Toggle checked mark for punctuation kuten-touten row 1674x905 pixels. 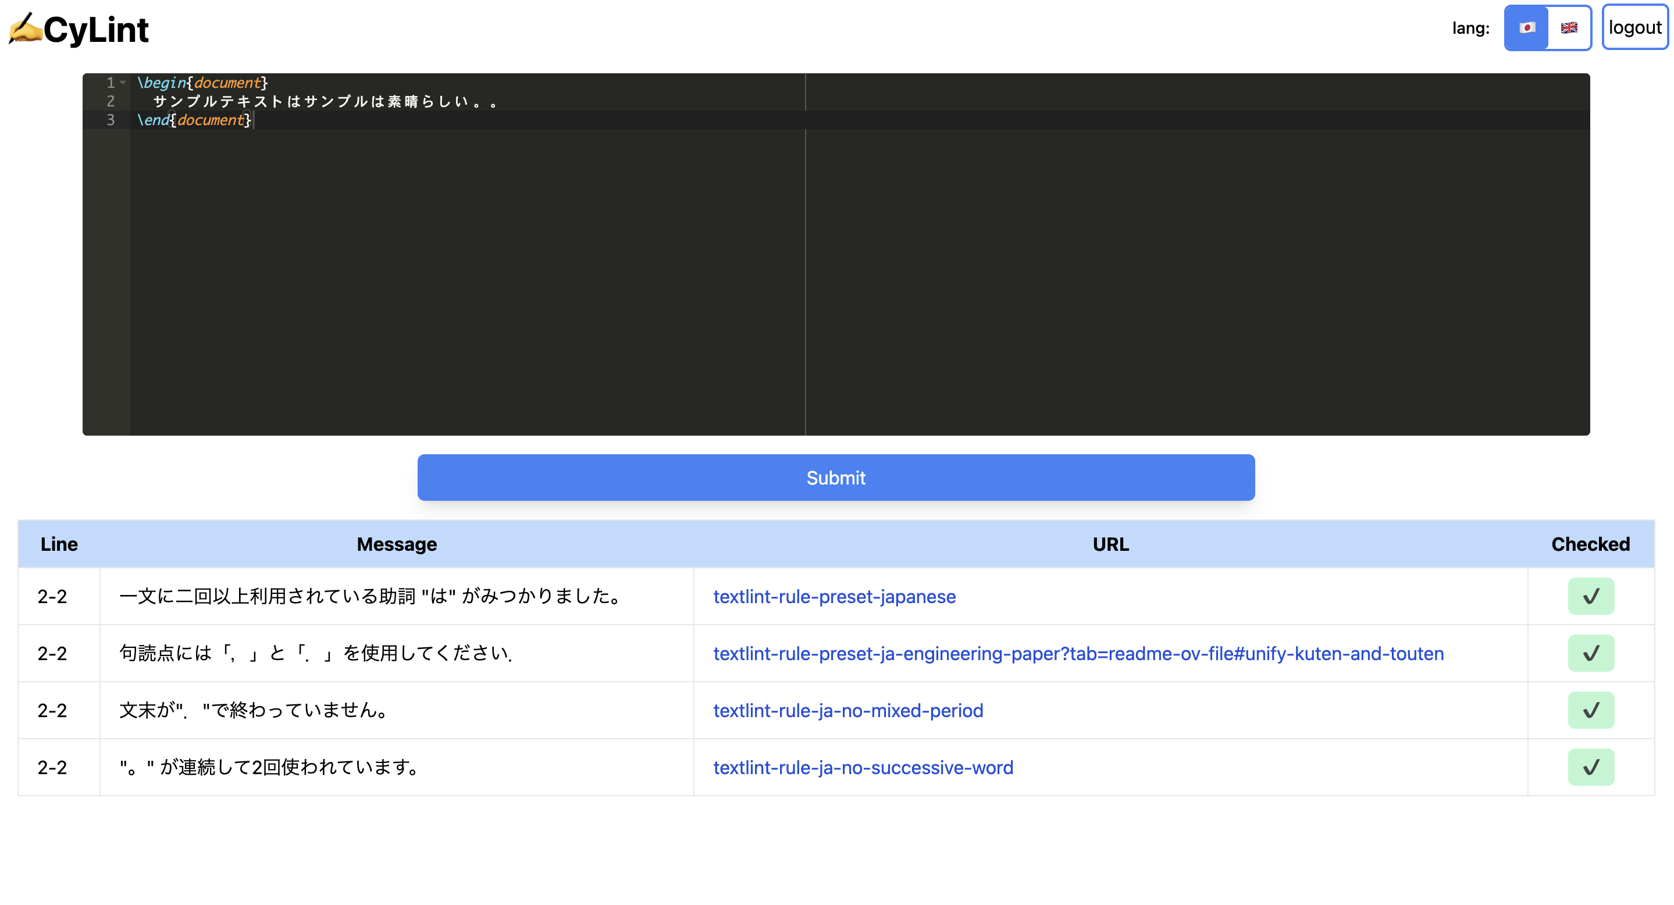pyautogui.click(x=1590, y=653)
